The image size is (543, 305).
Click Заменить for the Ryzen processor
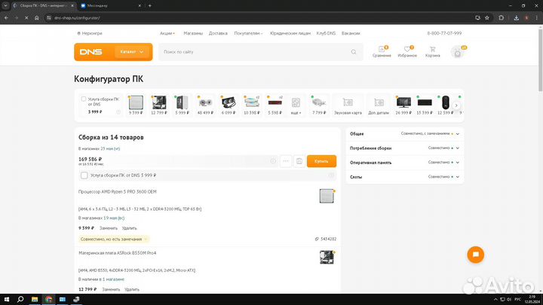[x=109, y=228]
